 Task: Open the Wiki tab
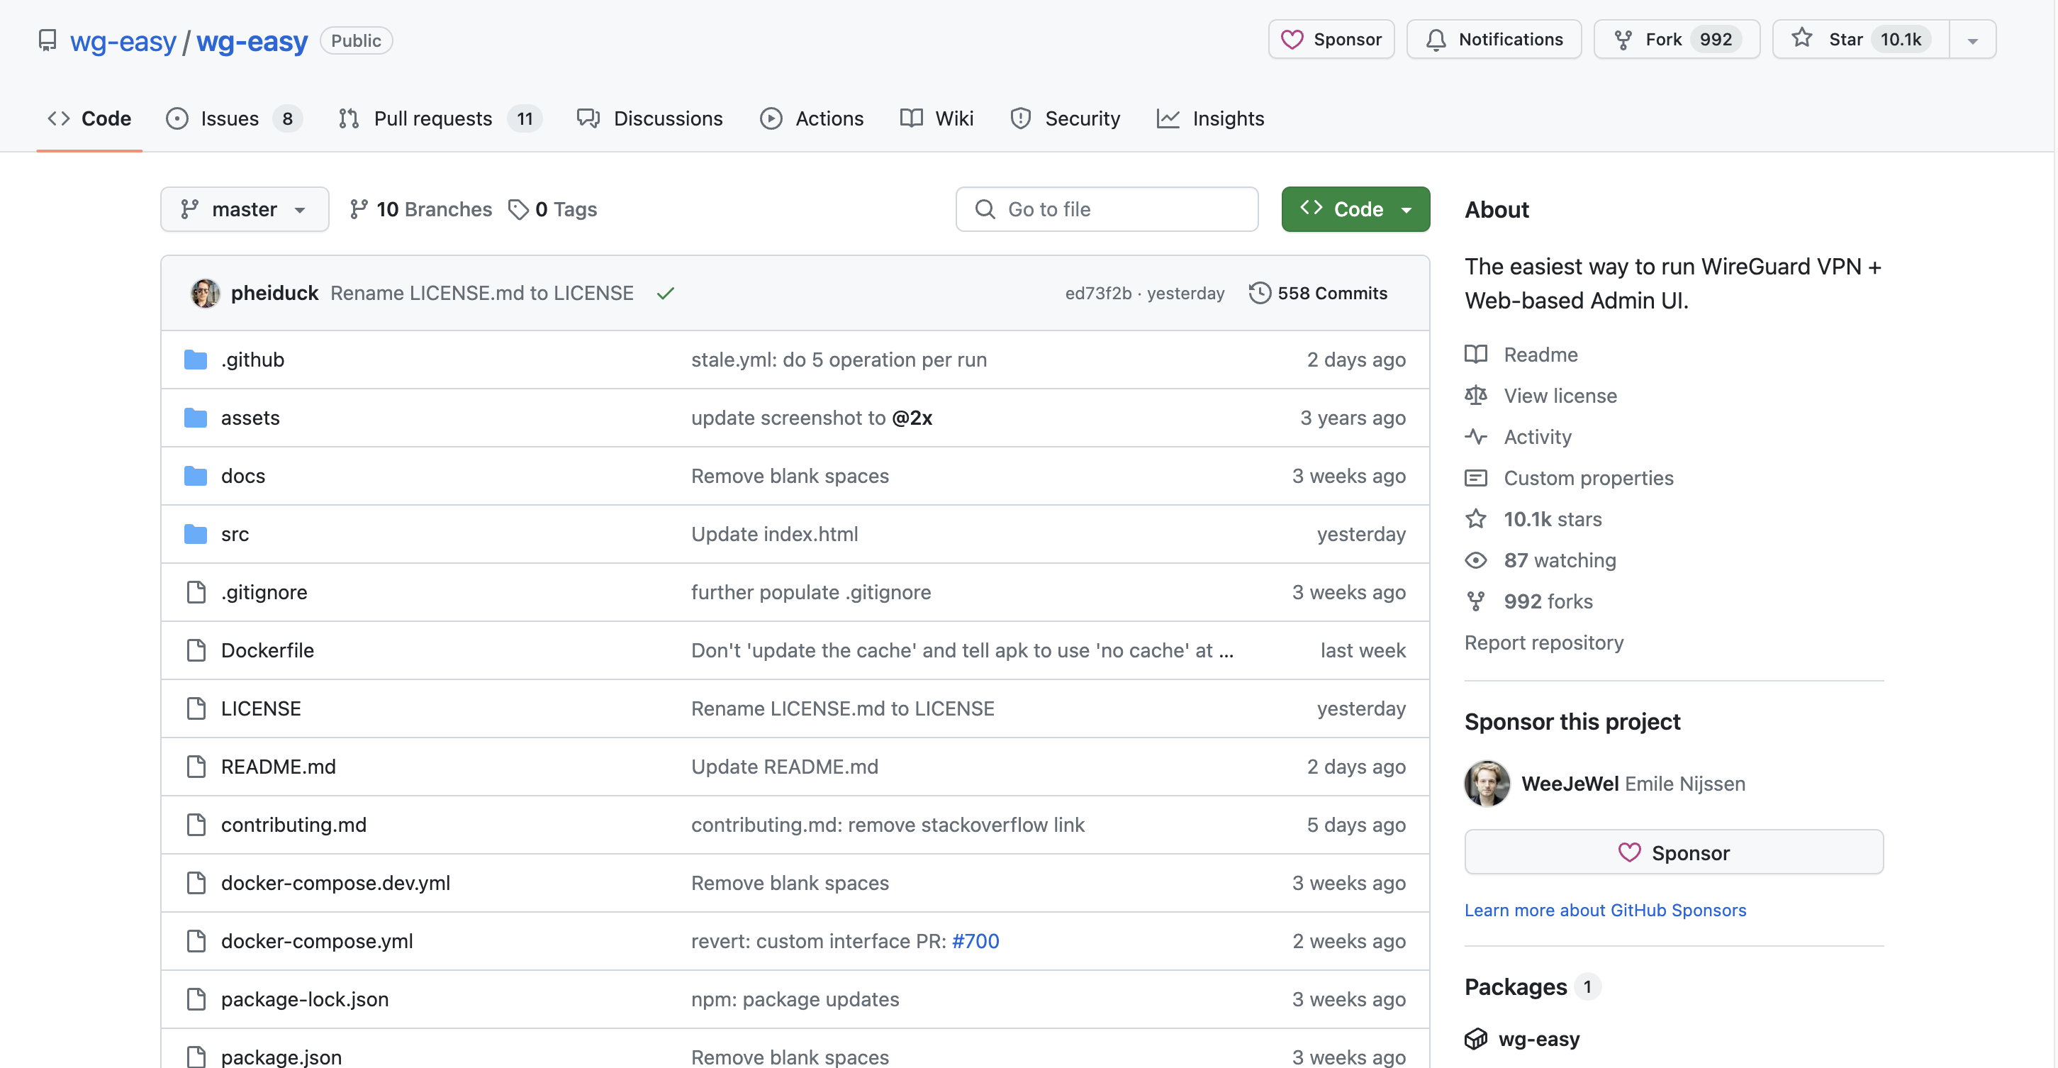pyautogui.click(x=936, y=118)
